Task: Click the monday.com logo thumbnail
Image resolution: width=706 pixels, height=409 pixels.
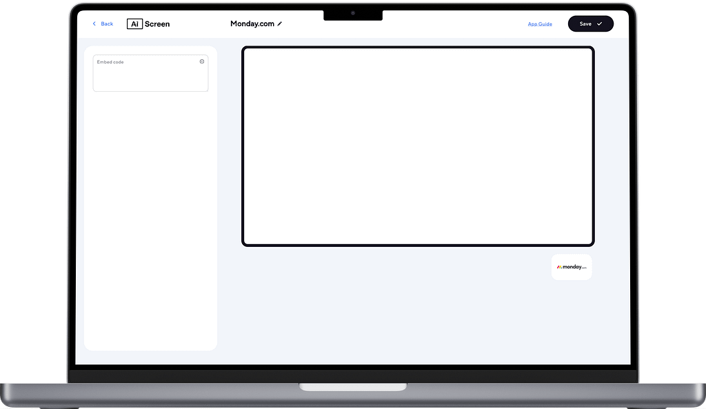Action: pos(572,267)
